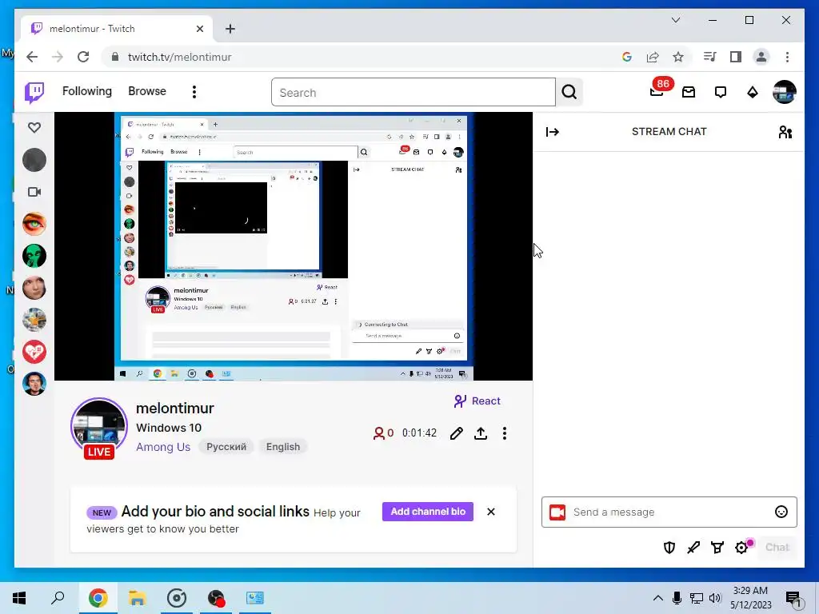Viewport: 819px width, 614px height.
Task: Open the chat community users icon
Action: tap(785, 132)
